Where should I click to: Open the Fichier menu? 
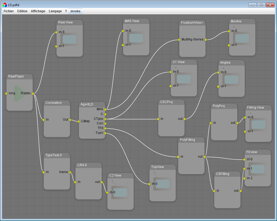tap(9, 11)
